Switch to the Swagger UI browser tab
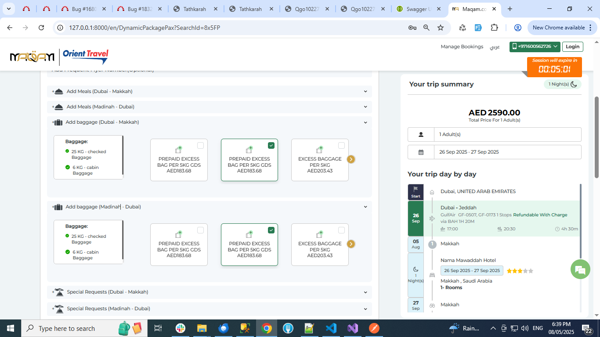This screenshot has height=337, width=600. pos(419,9)
